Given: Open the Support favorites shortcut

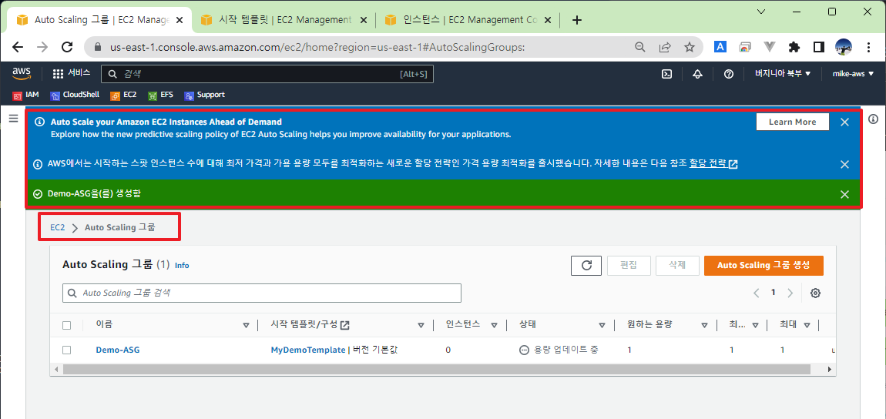Looking at the screenshot, I should tap(204, 95).
